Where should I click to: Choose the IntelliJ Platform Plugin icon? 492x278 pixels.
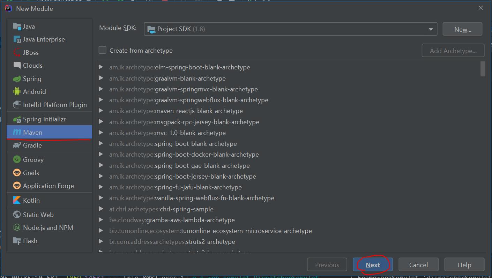(x=17, y=105)
